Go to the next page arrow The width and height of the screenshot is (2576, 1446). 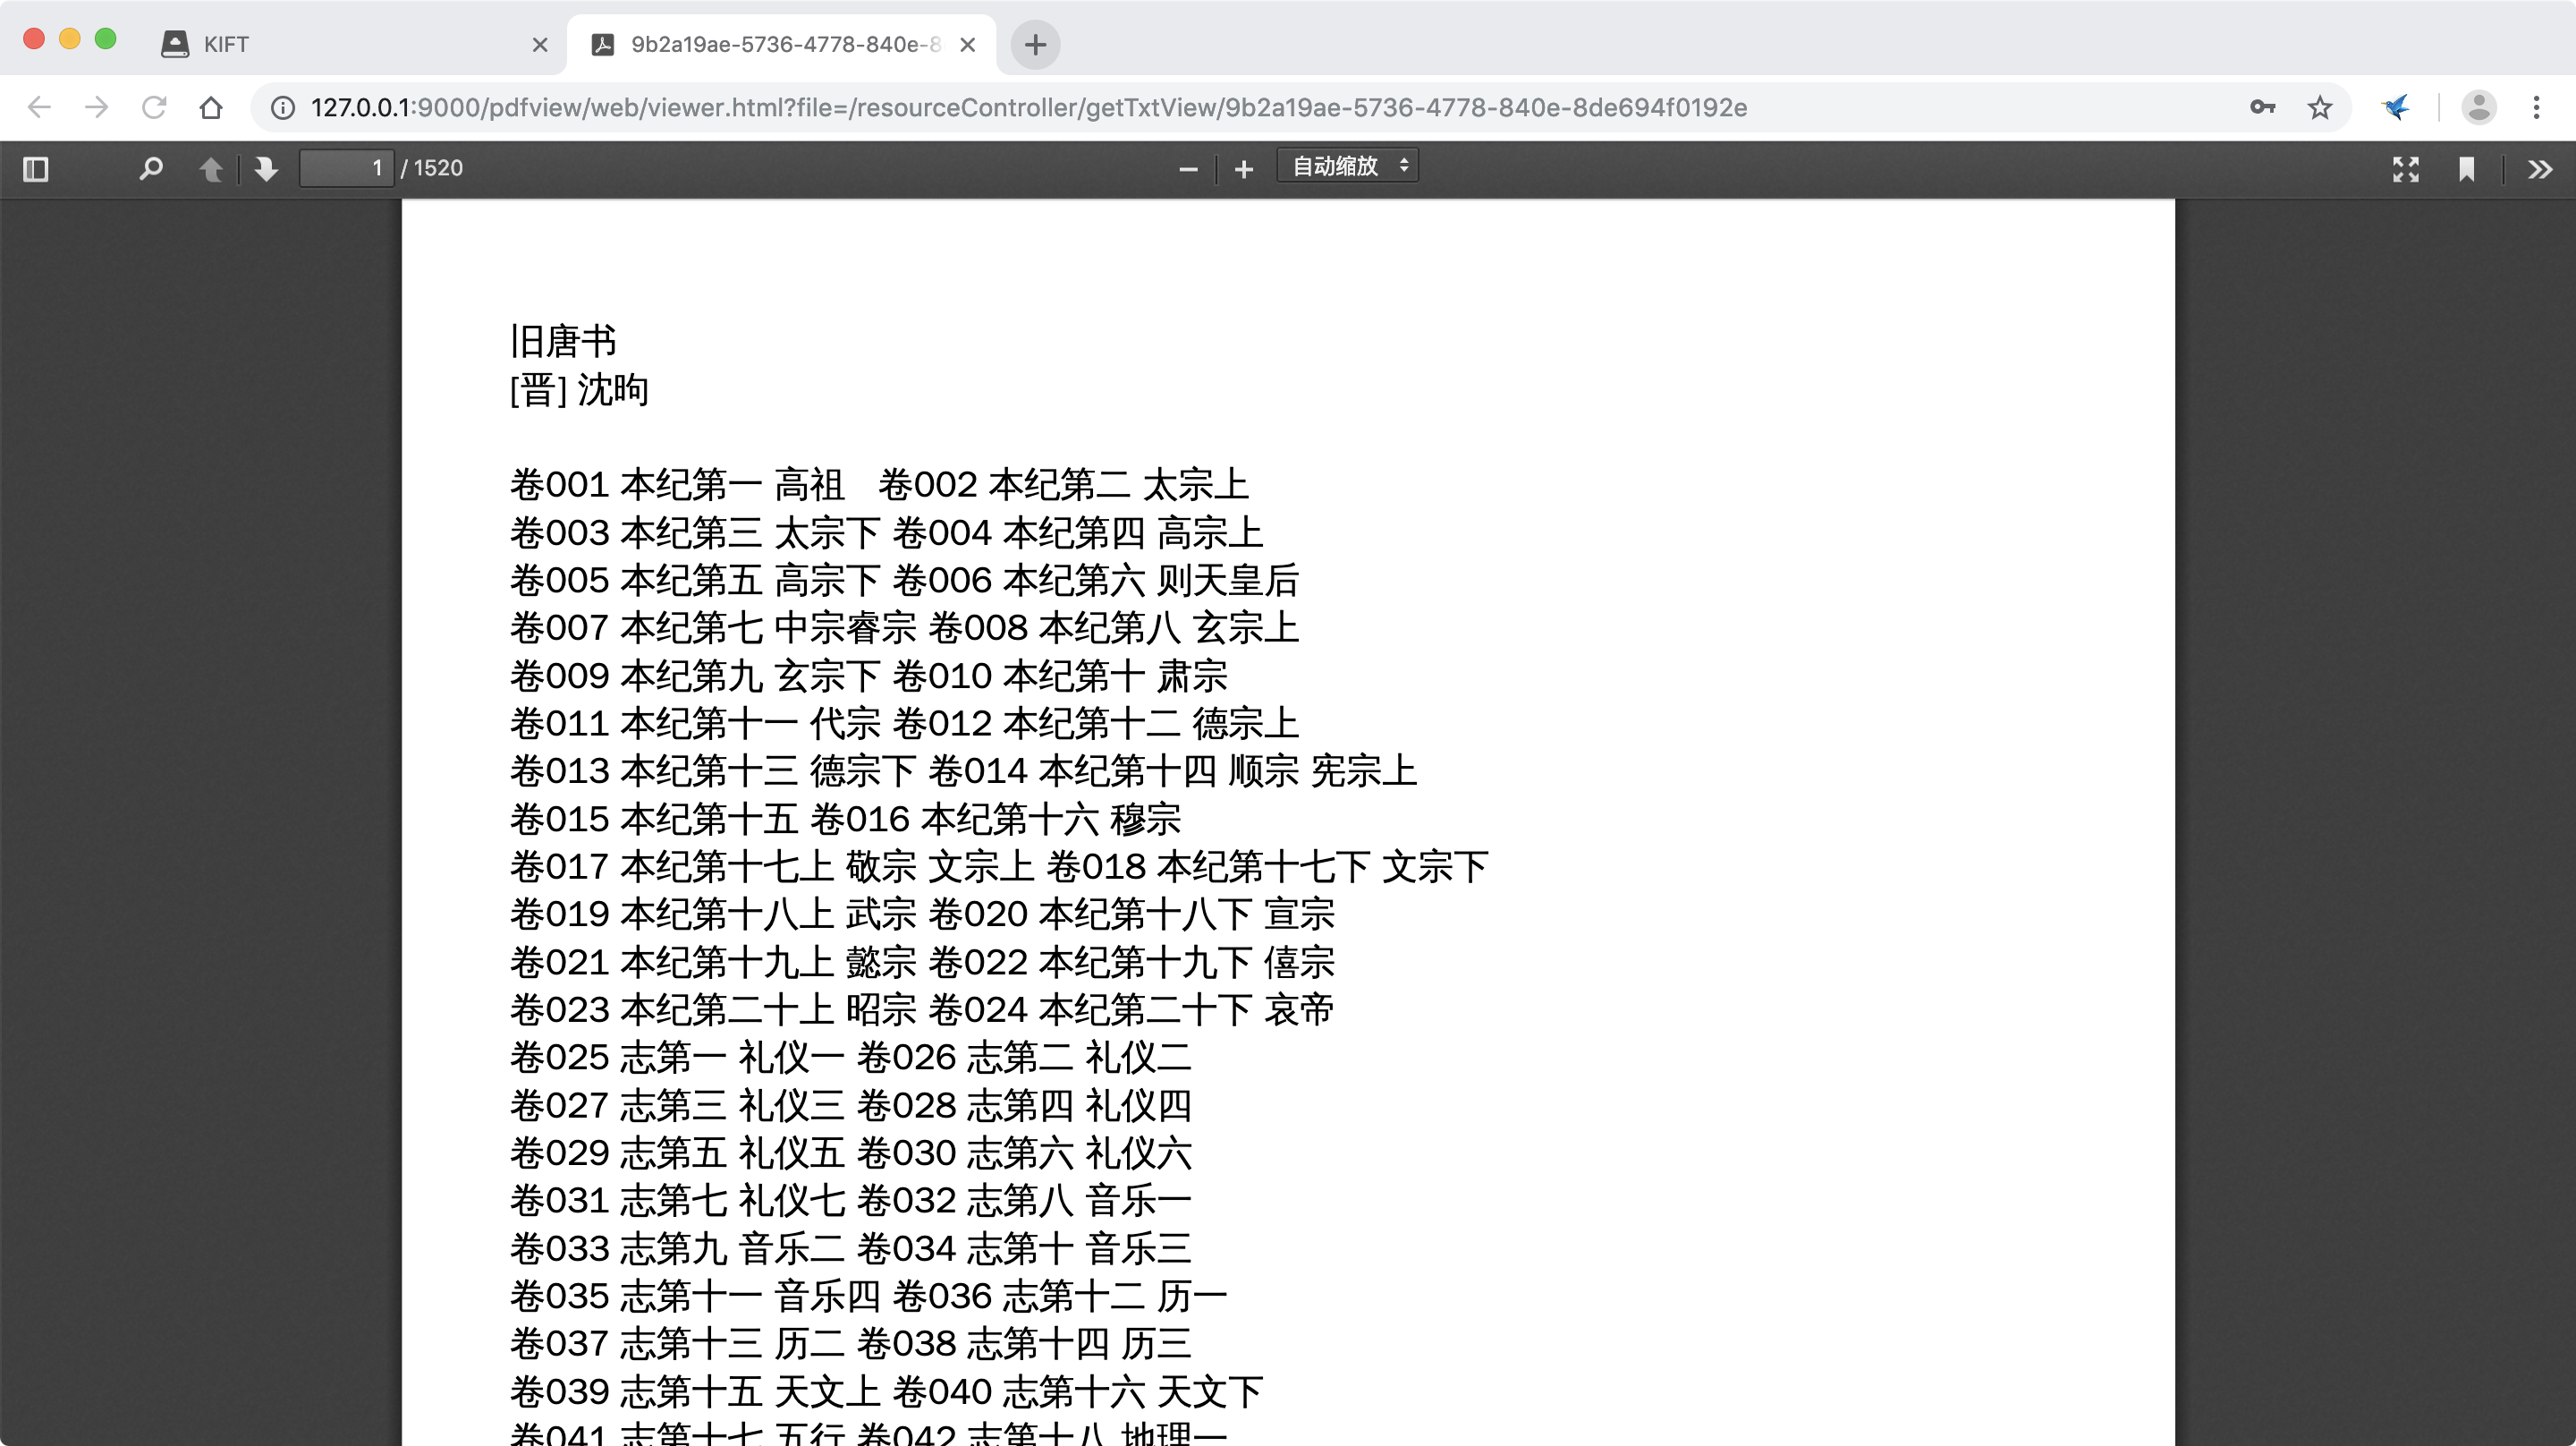pyautogui.click(x=266, y=169)
